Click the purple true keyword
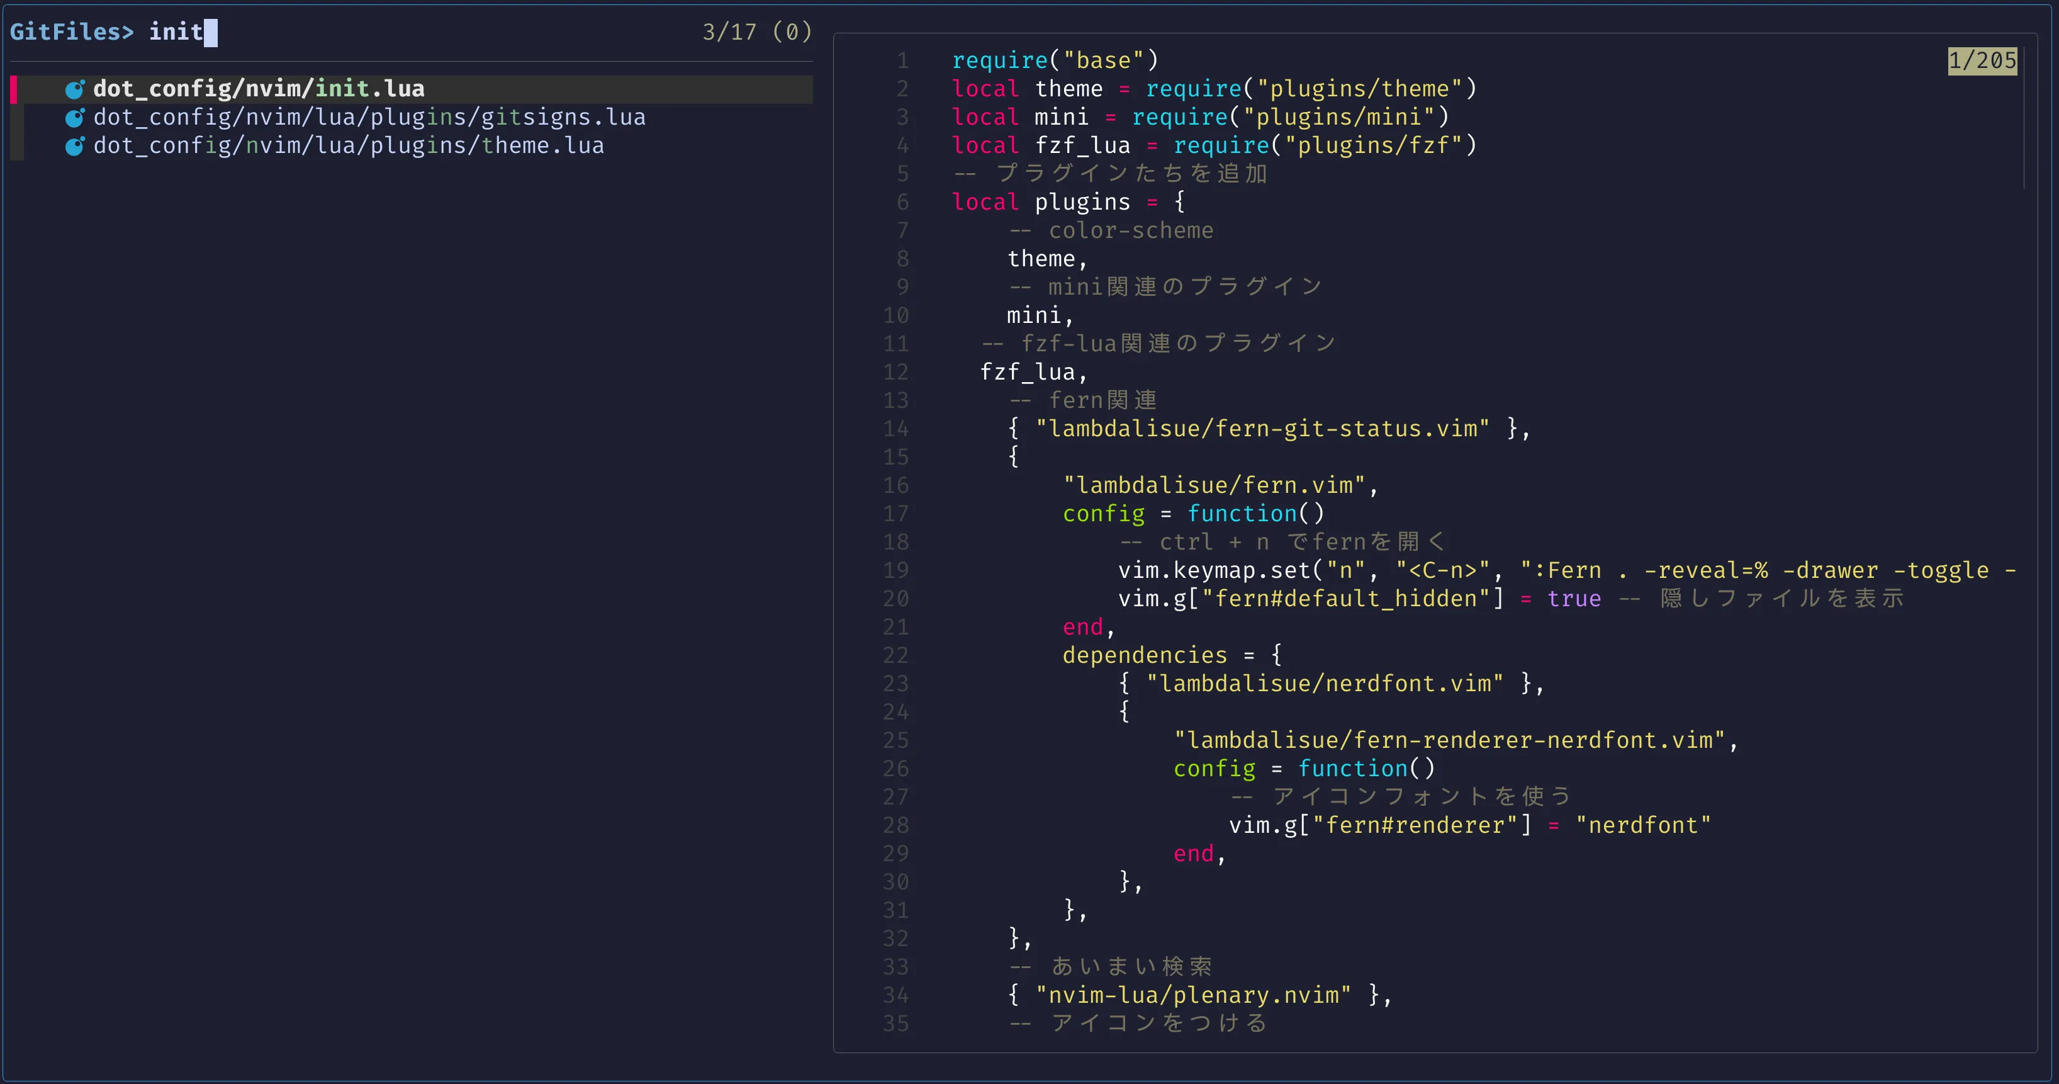The width and height of the screenshot is (2059, 1084). 1574,599
